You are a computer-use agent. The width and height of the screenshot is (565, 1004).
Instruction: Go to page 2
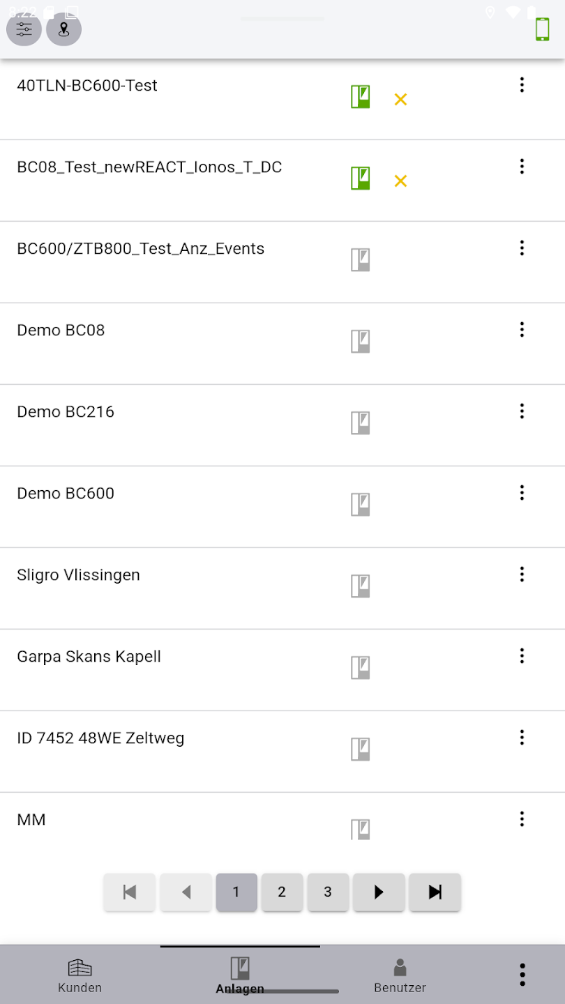pyautogui.click(x=282, y=892)
